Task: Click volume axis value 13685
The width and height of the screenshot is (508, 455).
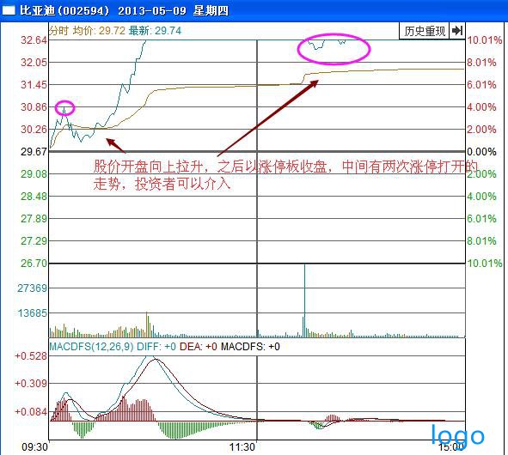Action: click(x=32, y=313)
